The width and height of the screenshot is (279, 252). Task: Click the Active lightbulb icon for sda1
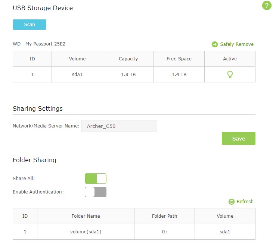230,75
